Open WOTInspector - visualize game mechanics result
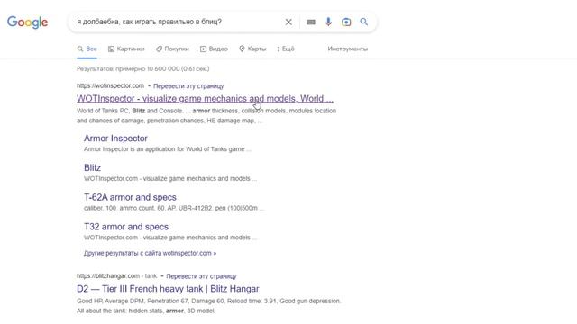 tap(205, 99)
